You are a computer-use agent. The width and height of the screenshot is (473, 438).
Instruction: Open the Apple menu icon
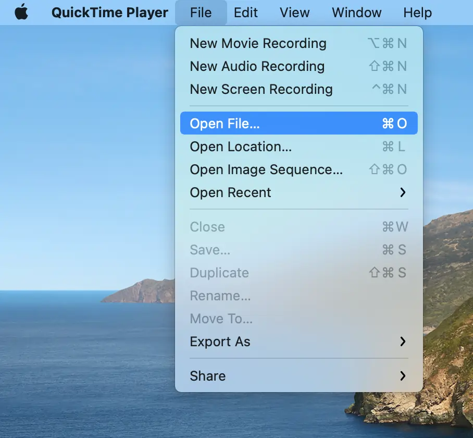point(21,13)
